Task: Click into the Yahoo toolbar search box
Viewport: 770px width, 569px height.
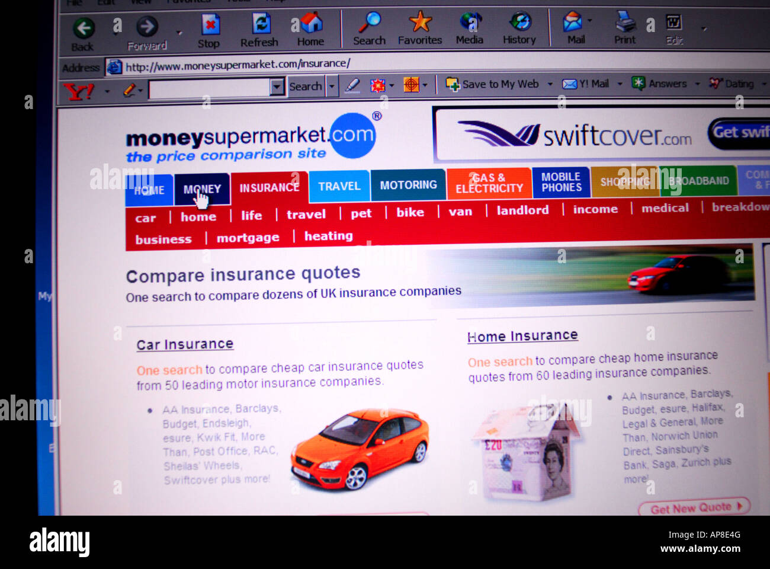Action: point(210,88)
